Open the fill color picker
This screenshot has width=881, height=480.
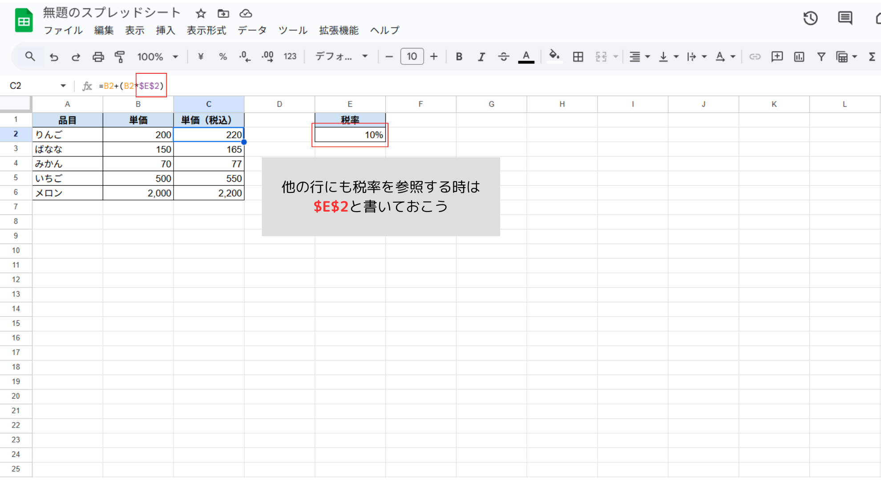point(554,57)
